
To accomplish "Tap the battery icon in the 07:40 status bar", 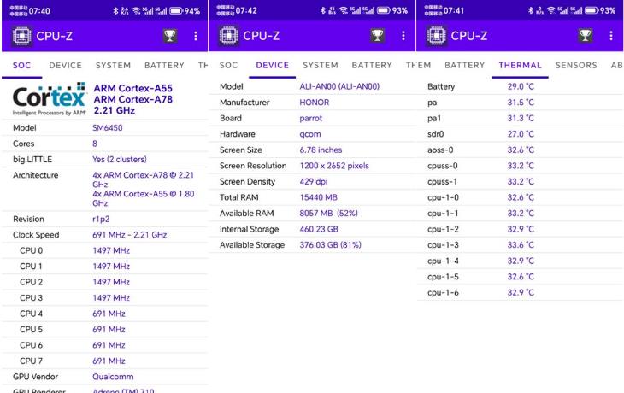I will [x=176, y=11].
